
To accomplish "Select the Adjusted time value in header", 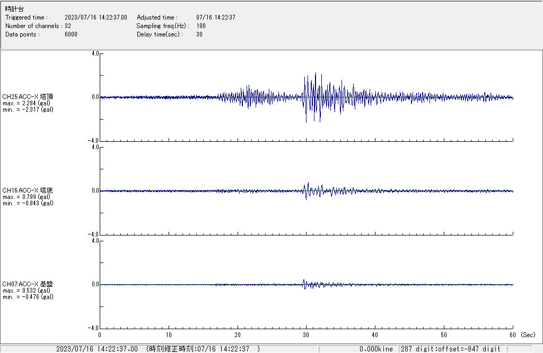I will [215, 17].
